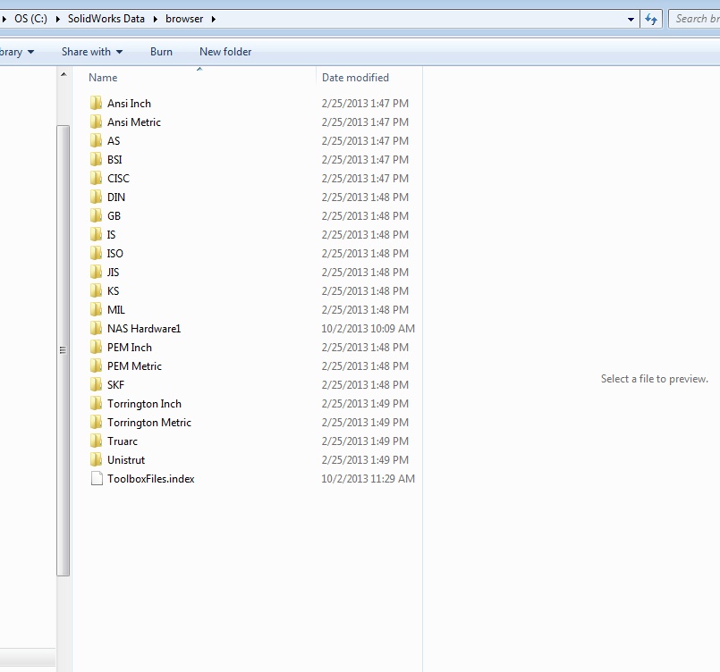Click the 10/2/2013 11:29 AM date cell
The width and height of the screenshot is (720, 672).
[x=368, y=478]
